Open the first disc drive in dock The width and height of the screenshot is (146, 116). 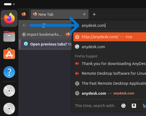tap(9, 91)
